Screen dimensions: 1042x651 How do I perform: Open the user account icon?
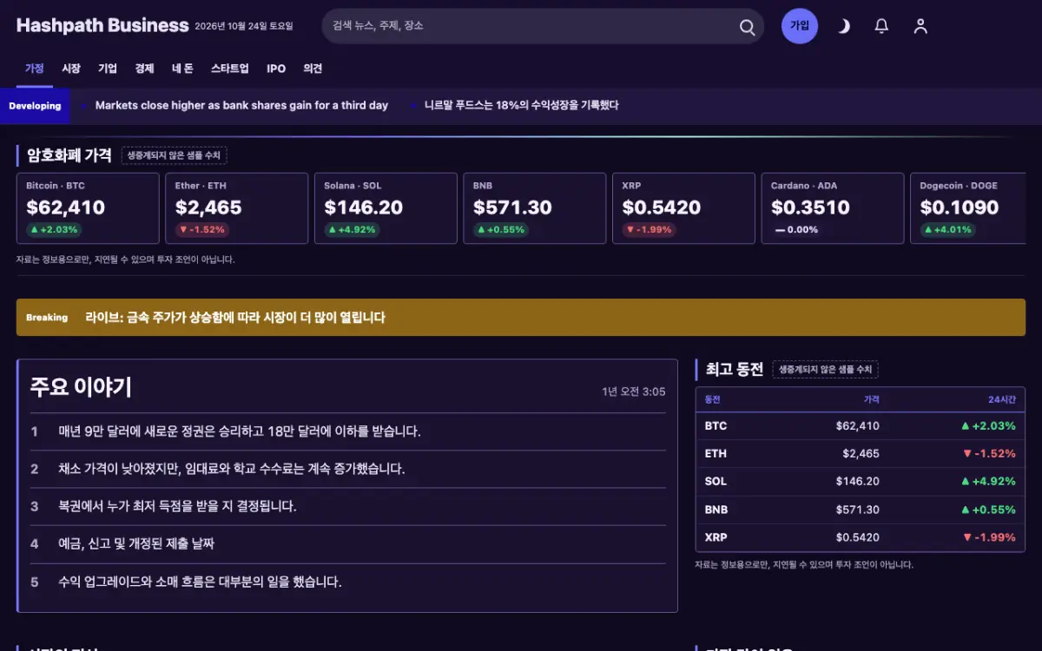[x=920, y=26]
